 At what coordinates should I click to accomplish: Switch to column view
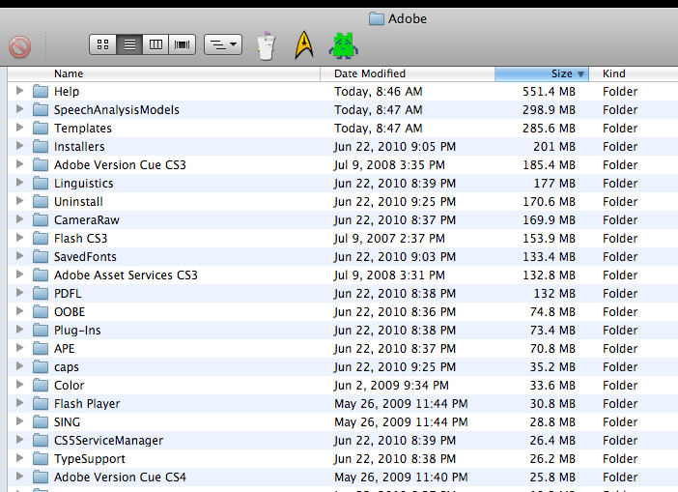click(155, 44)
